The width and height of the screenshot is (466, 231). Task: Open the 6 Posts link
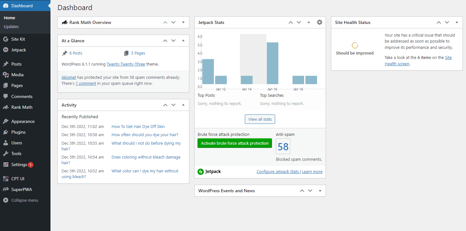pos(76,53)
